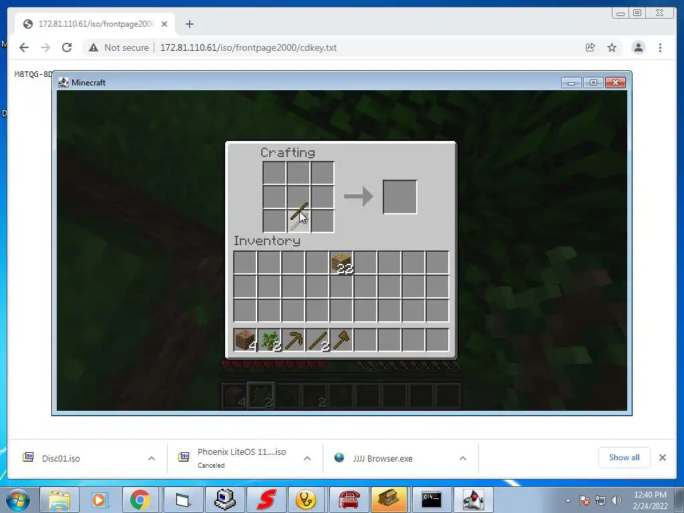Viewport: 684px width, 513px height.
Task: Open Windows Explorer from the taskbar
Action: click(x=59, y=500)
